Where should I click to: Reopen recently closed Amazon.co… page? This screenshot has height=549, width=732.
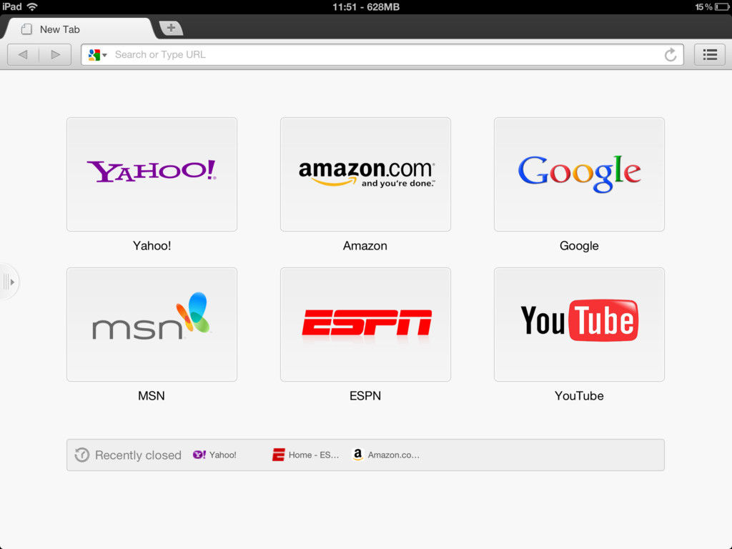(x=386, y=455)
